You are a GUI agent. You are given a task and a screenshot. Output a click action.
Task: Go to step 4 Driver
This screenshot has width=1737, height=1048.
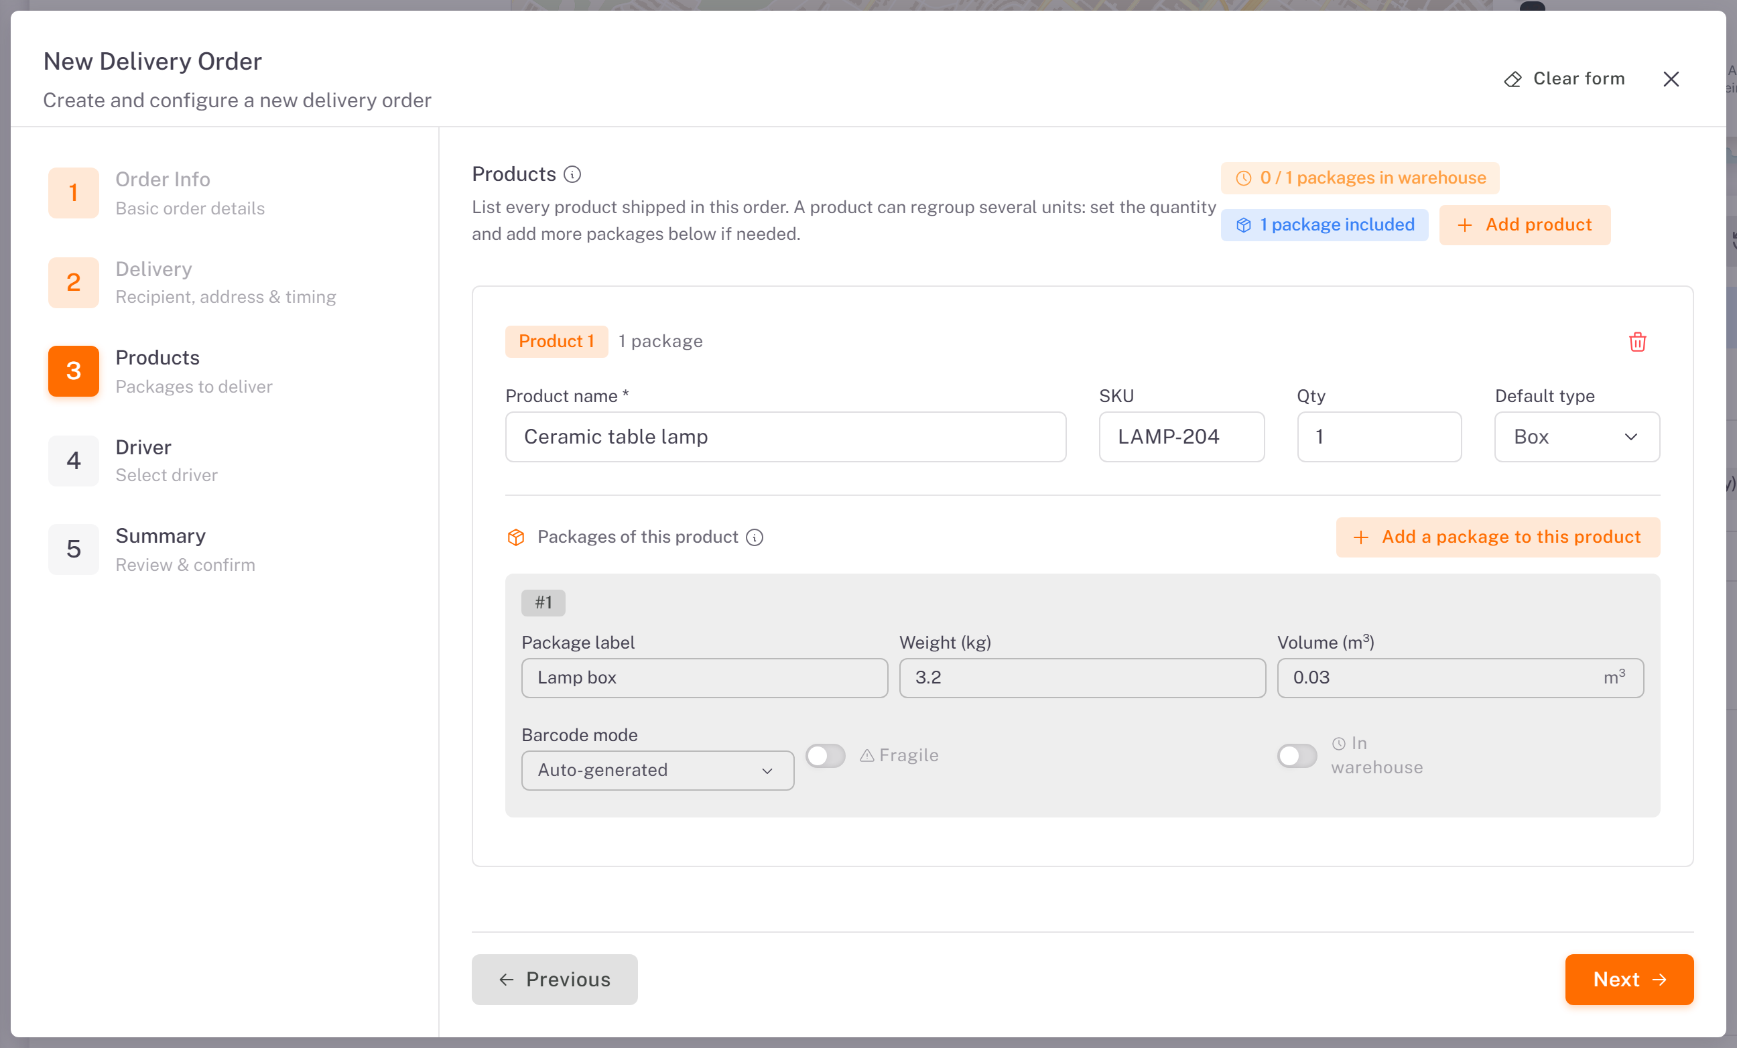(x=133, y=460)
